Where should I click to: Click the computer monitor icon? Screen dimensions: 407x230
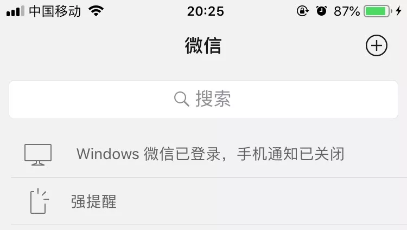(38, 155)
